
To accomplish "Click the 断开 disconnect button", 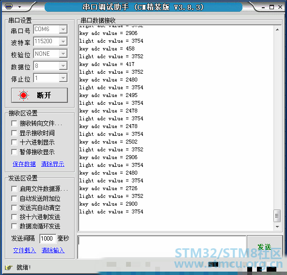I will (39, 95).
